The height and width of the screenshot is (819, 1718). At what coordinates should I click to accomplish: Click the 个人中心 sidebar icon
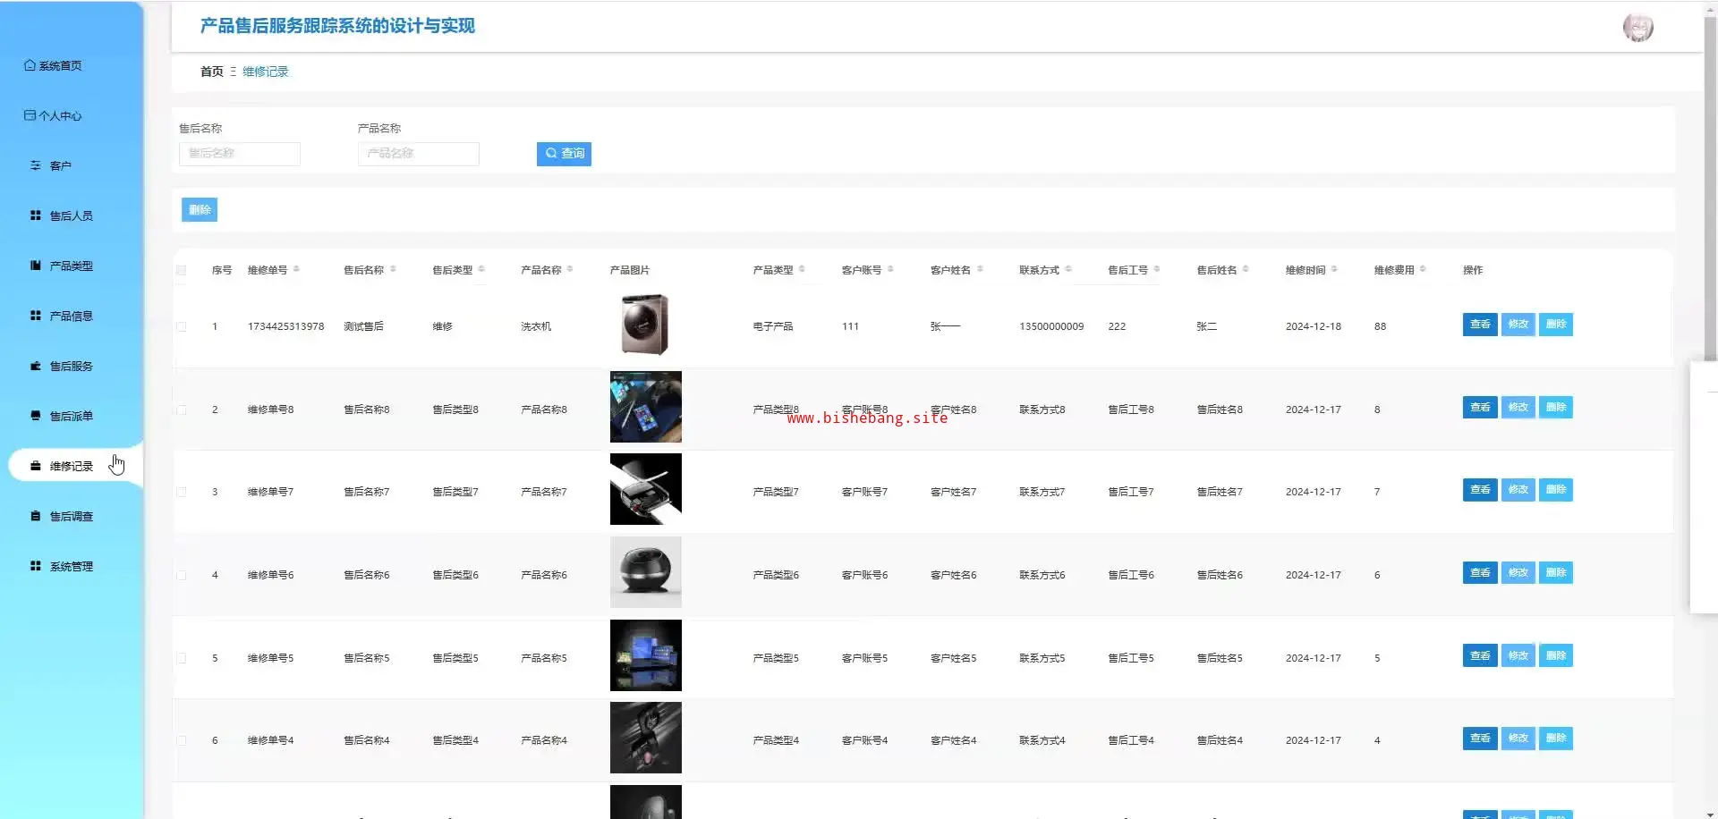(30, 115)
